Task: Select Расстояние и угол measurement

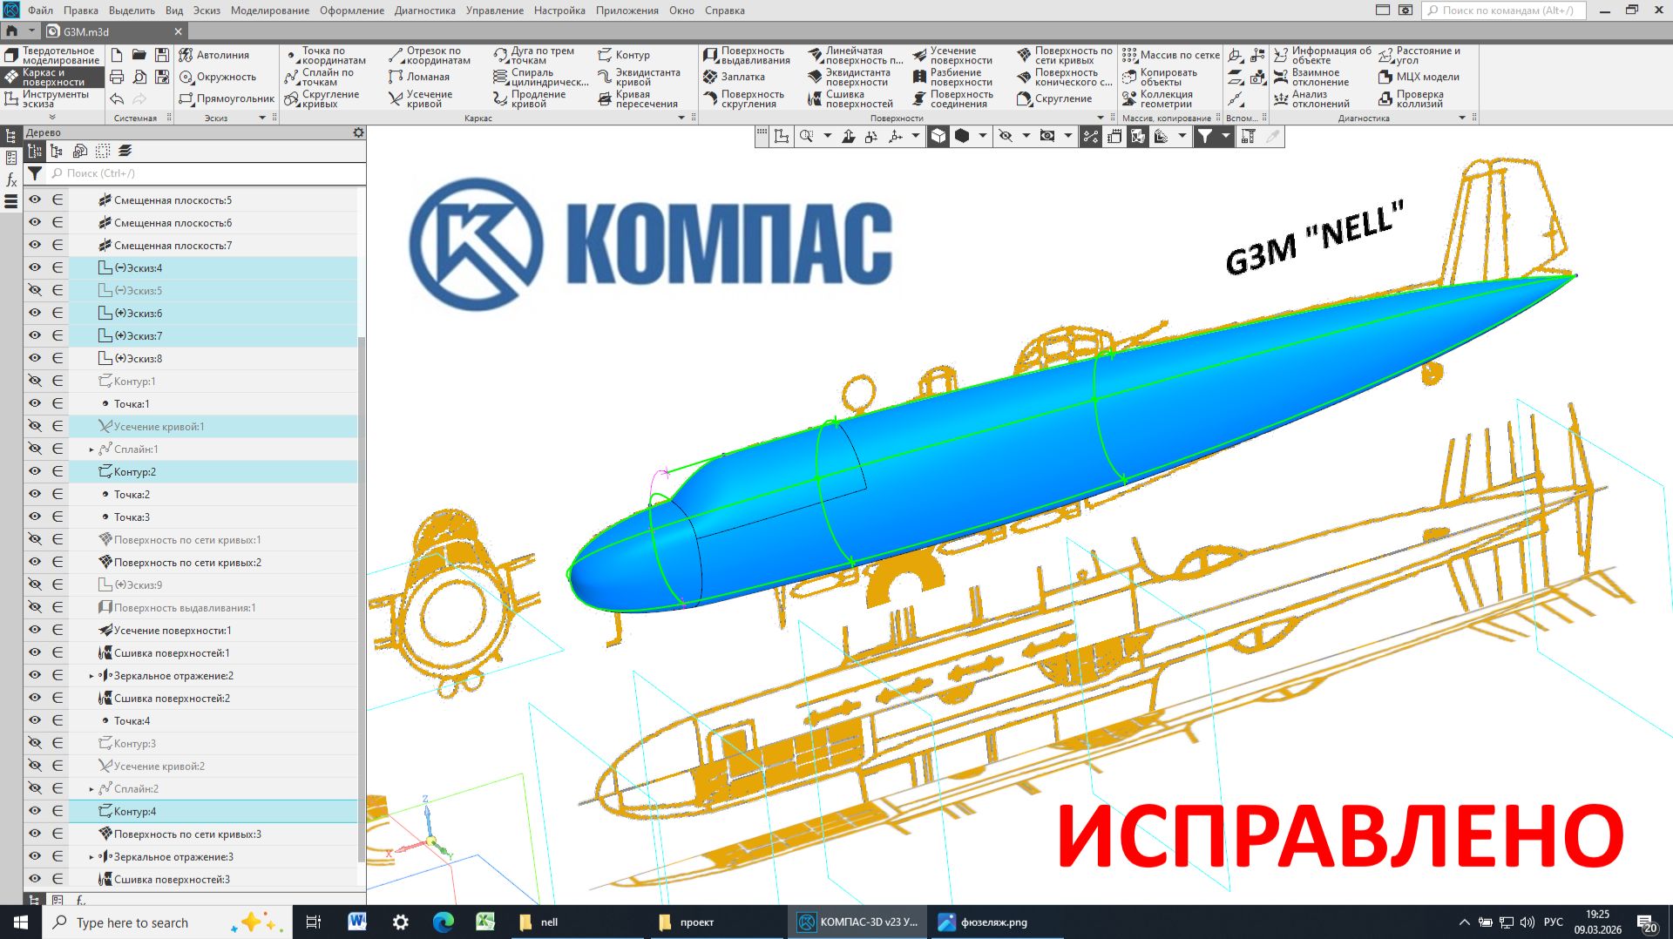Action: tap(1419, 55)
